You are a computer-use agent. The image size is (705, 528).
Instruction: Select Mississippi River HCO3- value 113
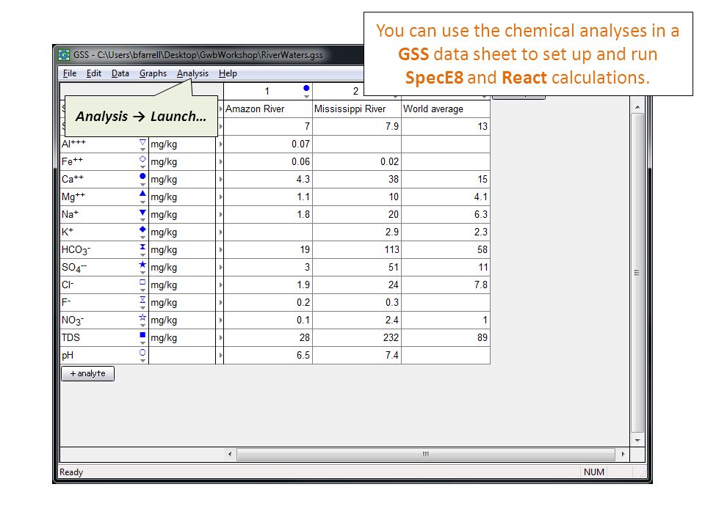[x=357, y=249]
